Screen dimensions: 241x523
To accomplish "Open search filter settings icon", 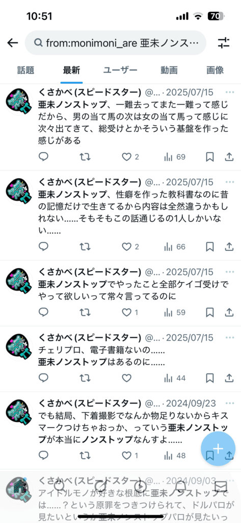I will (x=223, y=43).
